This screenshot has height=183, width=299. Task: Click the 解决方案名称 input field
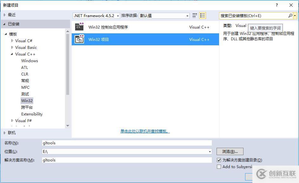click(127, 160)
